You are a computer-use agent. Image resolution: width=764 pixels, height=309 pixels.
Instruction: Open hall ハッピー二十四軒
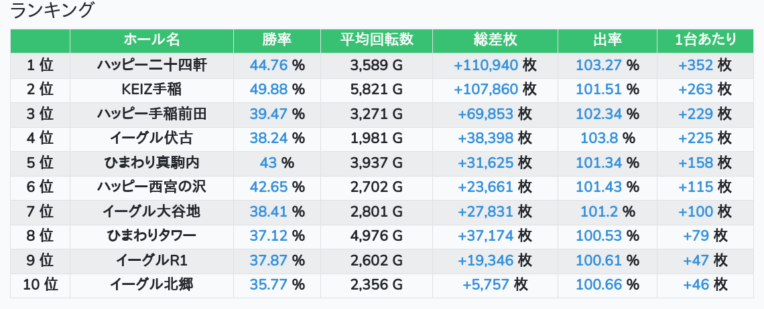tap(151, 65)
